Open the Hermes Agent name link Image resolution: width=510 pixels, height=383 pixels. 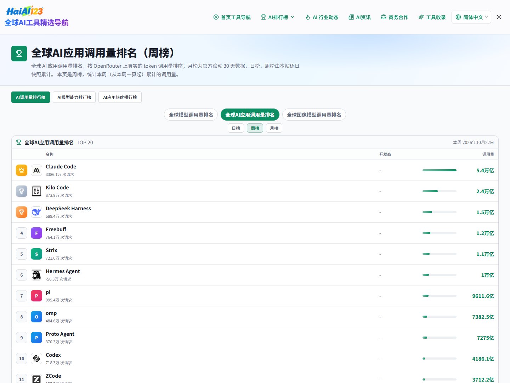tap(63, 271)
